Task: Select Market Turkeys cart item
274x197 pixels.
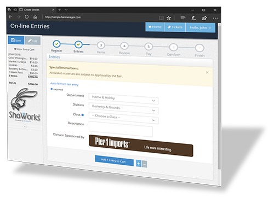Action: pos(23,62)
